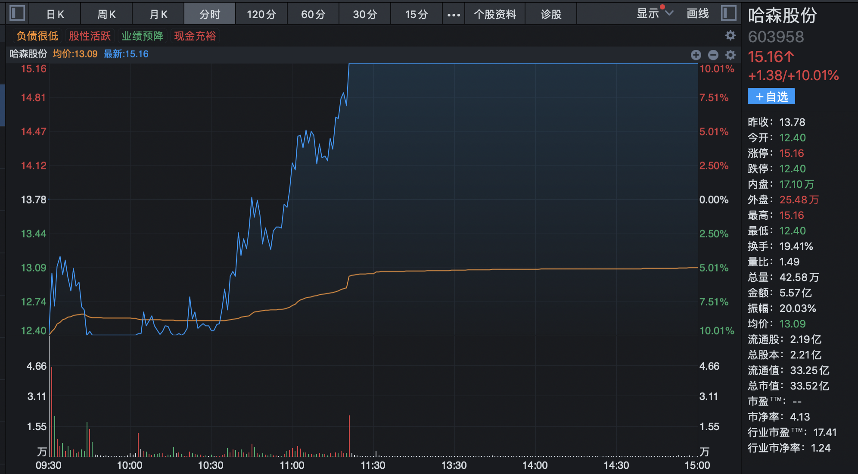This screenshot has width=858, height=474.
Task: Expand the 显示 dropdown arrow
Action: point(669,13)
